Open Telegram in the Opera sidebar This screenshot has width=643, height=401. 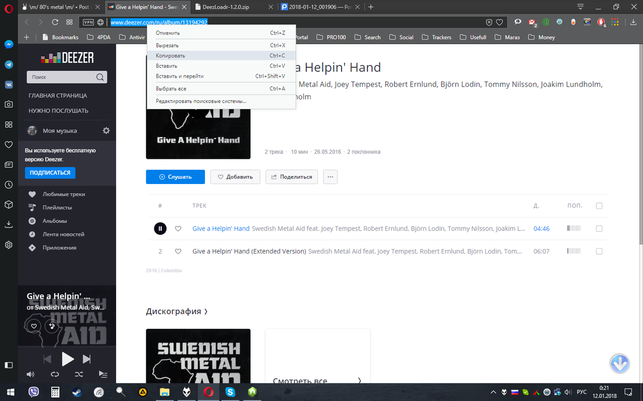click(9, 65)
